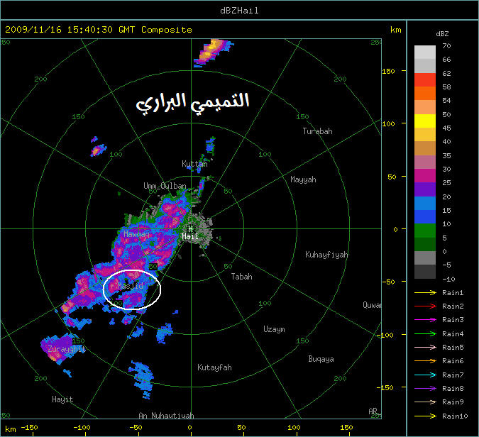Click the Zurayghit place label
Image resolution: width=479 pixels, height=437 pixels.
tap(67, 349)
